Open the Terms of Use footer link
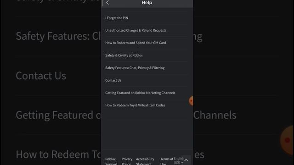294x165 pixels. coord(166,161)
